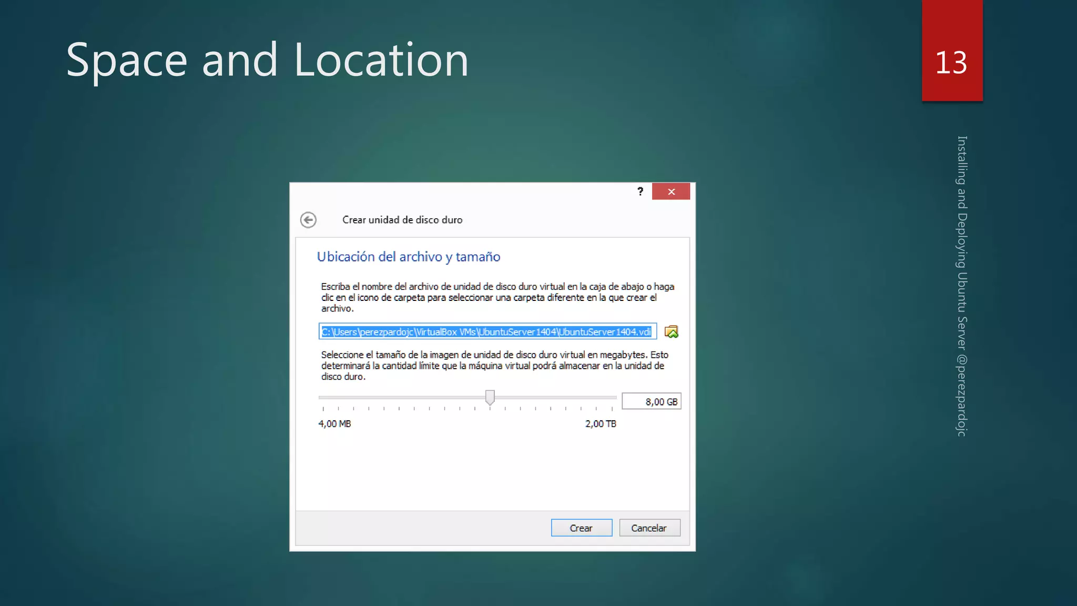
Task: Click the 8,00 GB size field
Action: [x=651, y=402]
